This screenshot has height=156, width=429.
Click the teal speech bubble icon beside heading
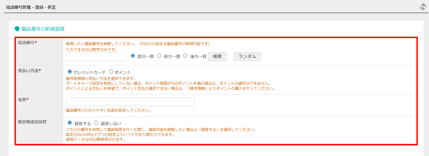pos(17,29)
